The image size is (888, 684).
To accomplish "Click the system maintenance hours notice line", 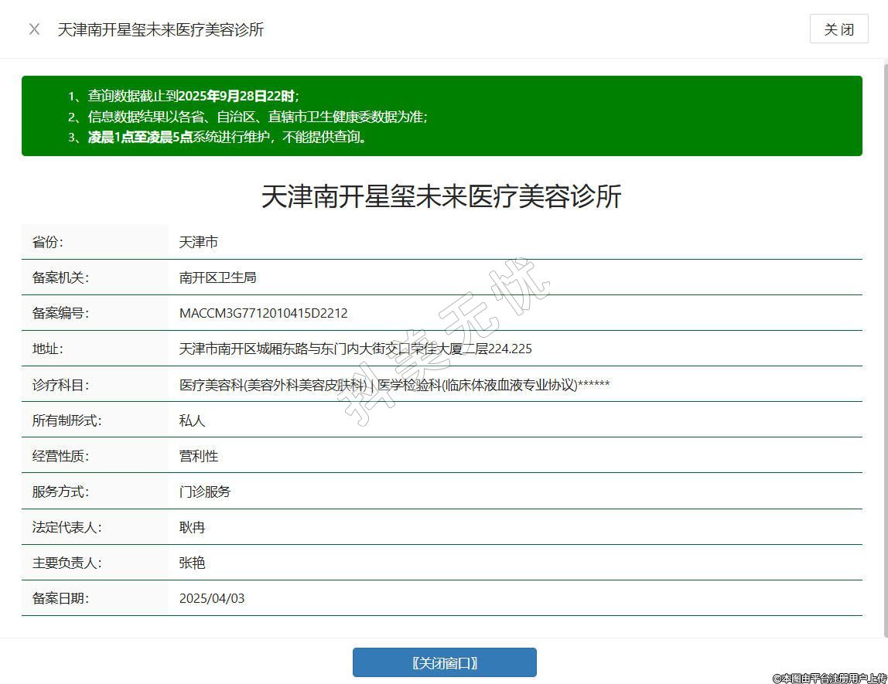I will coord(227,138).
